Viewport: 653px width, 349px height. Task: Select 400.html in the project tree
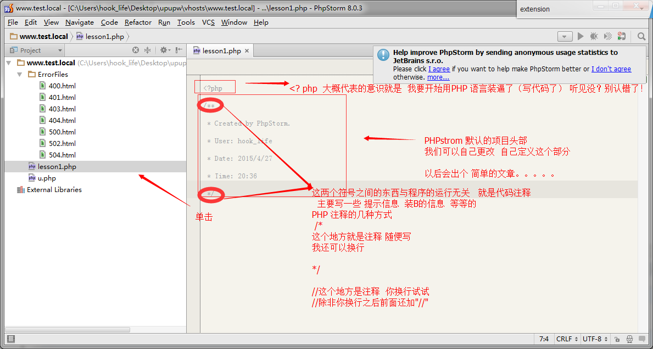click(x=62, y=86)
